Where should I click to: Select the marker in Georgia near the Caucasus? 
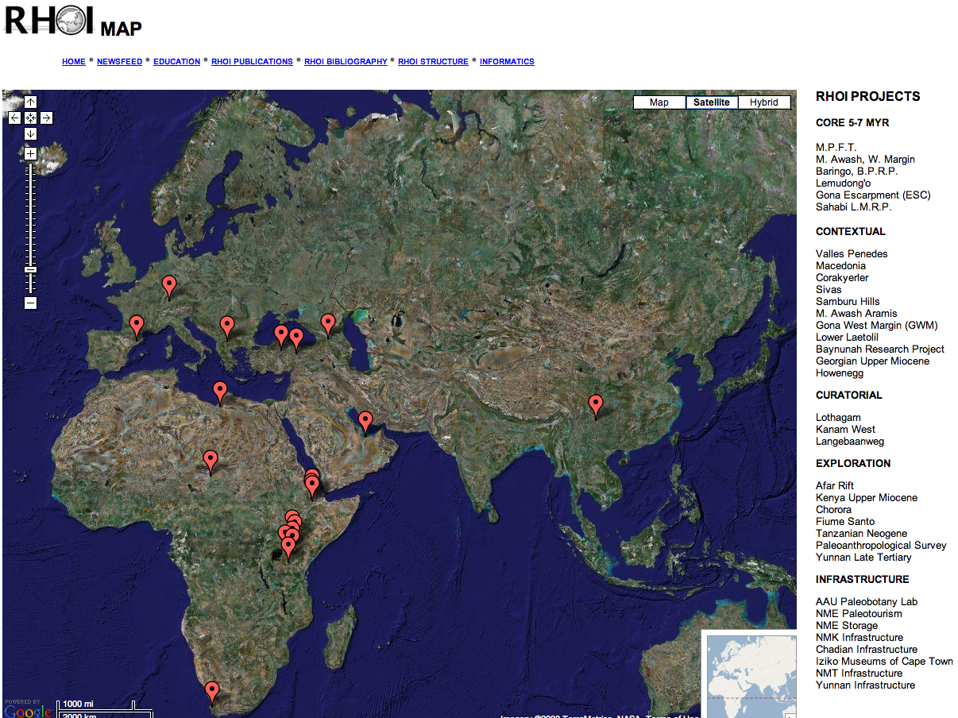point(328,324)
